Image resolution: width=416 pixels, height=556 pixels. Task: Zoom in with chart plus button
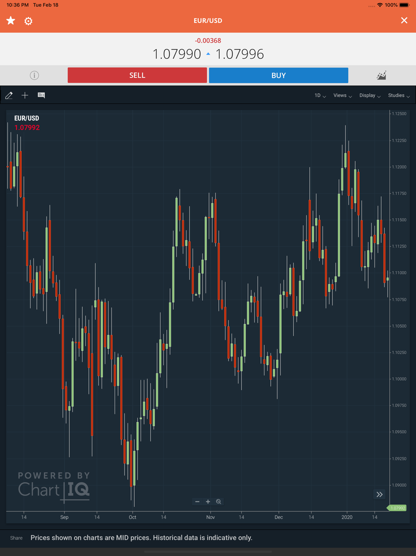(x=208, y=501)
